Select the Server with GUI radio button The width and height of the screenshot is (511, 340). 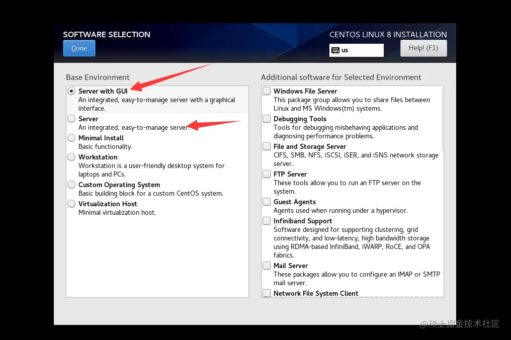point(71,91)
